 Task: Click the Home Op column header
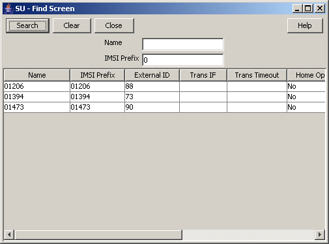coord(306,75)
